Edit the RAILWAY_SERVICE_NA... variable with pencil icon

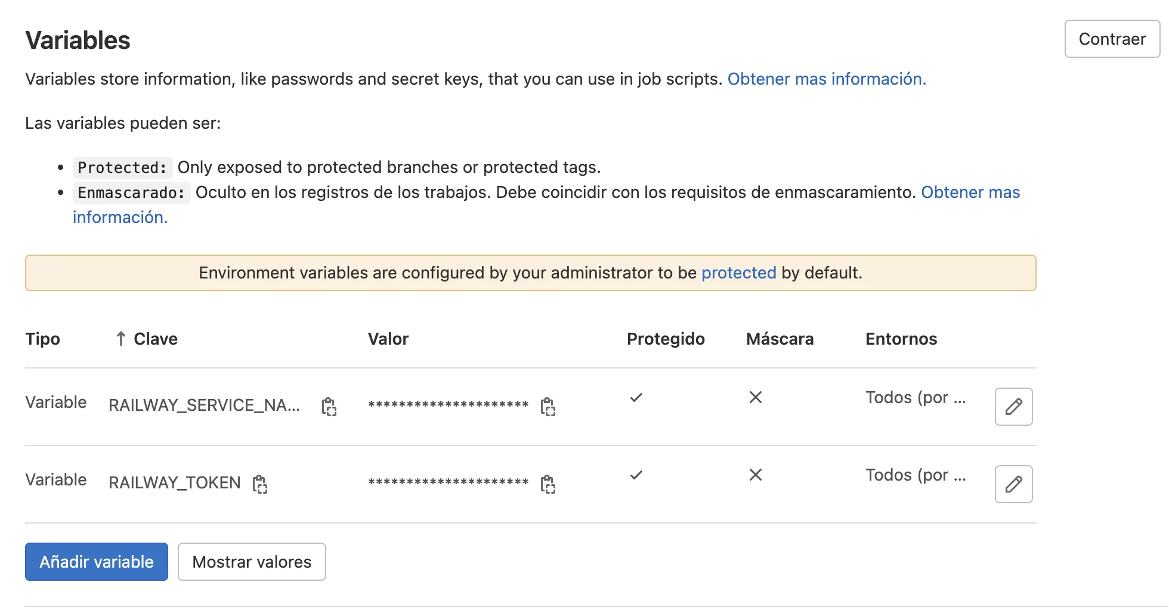(1013, 407)
